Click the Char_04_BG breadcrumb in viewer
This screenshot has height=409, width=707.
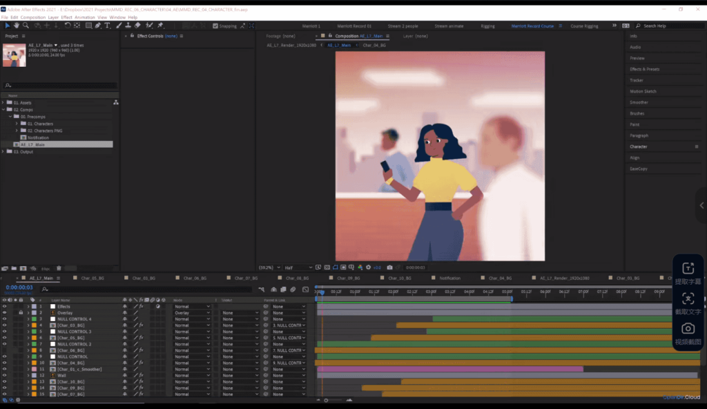point(374,46)
